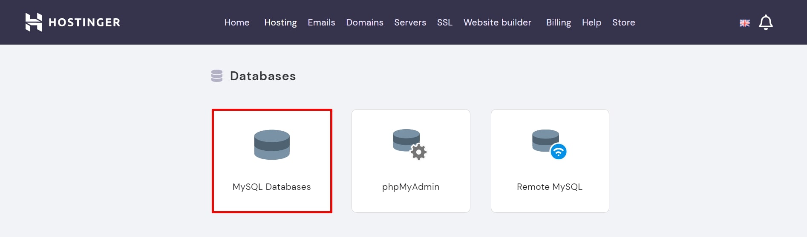Open the Domains menu
Image resolution: width=807 pixels, height=237 pixels.
(x=365, y=23)
